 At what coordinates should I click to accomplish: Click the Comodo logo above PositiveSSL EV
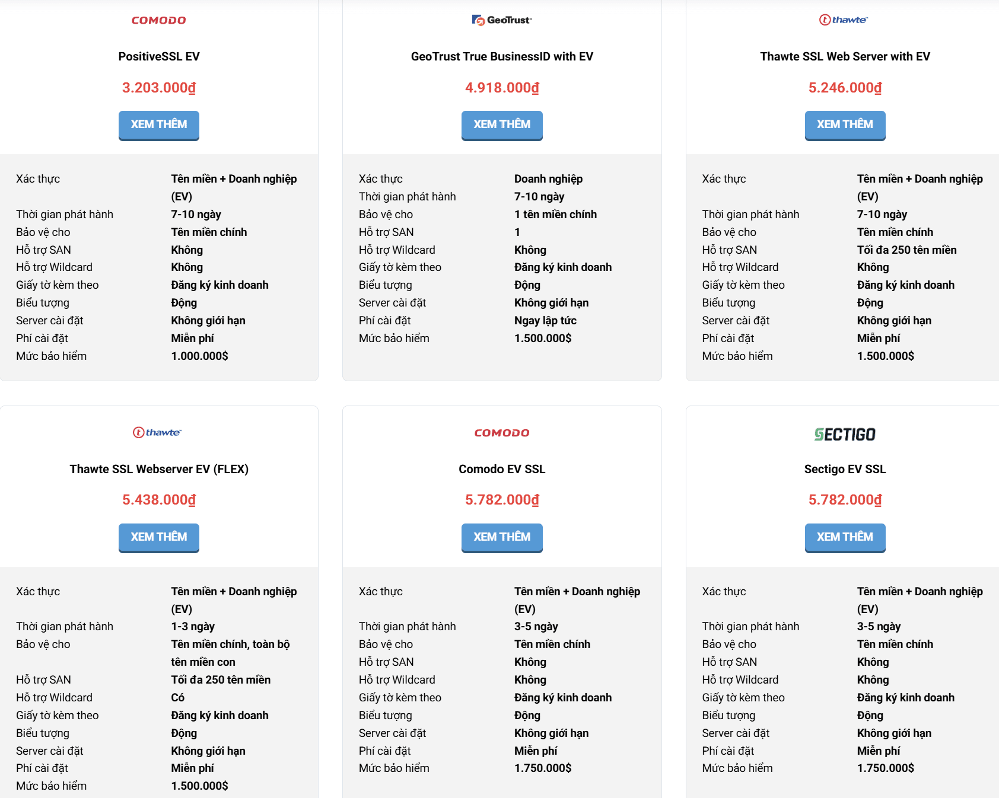pyautogui.click(x=159, y=20)
